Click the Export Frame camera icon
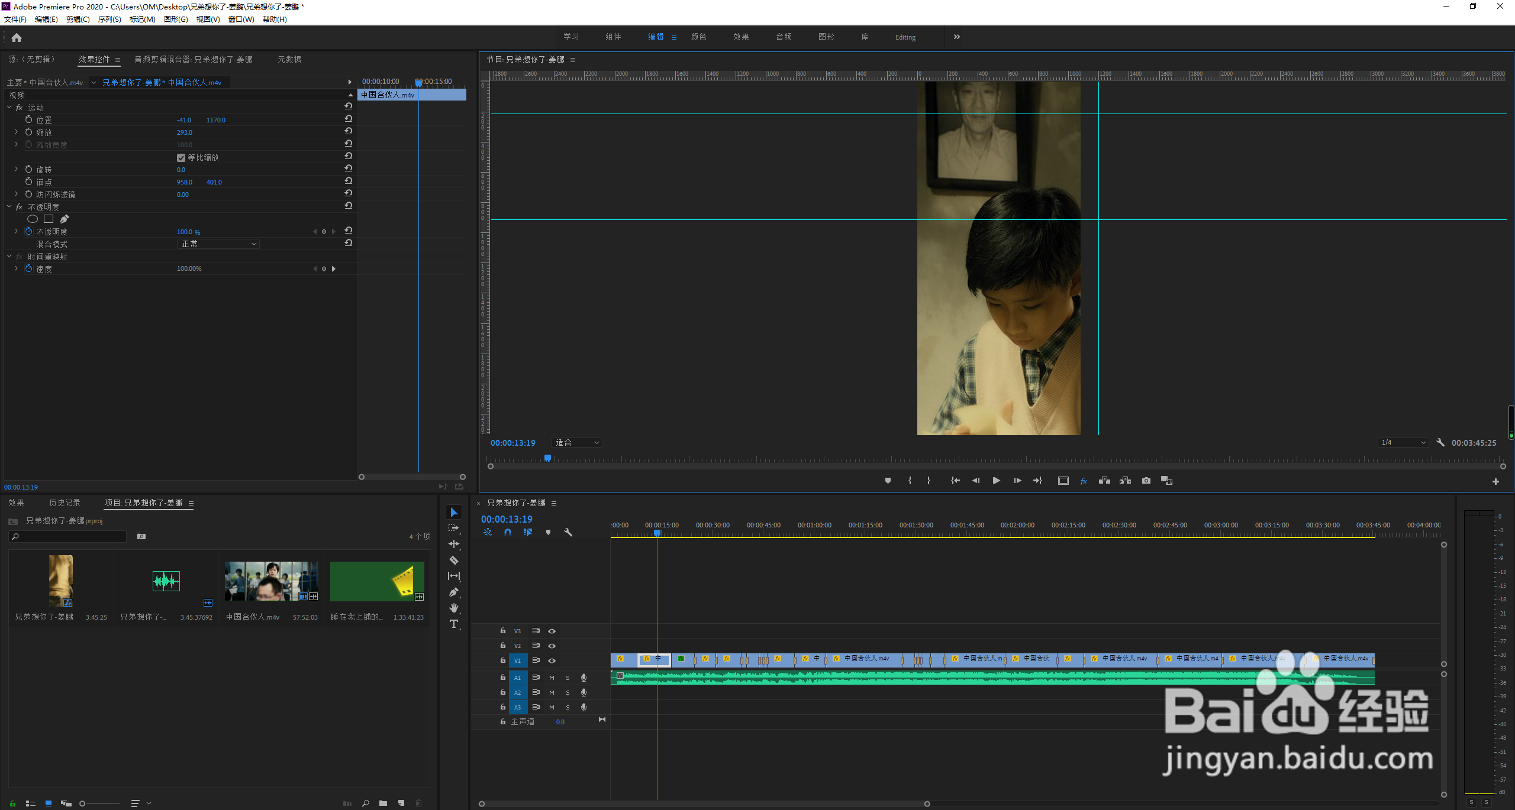Image resolution: width=1515 pixels, height=810 pixels. [1146, 481]
